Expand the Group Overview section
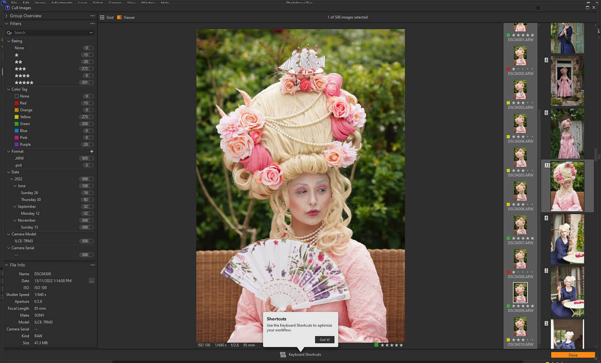 pos(6,16)
